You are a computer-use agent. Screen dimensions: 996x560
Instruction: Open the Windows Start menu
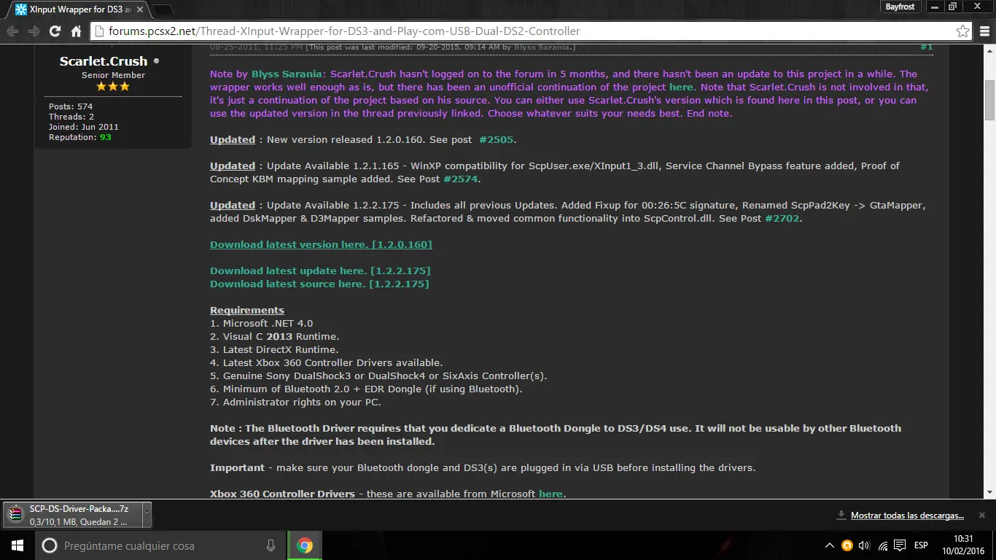click(x=17, y=545)
